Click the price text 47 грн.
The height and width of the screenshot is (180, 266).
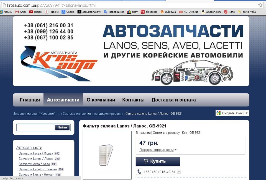tap(149, 143)
